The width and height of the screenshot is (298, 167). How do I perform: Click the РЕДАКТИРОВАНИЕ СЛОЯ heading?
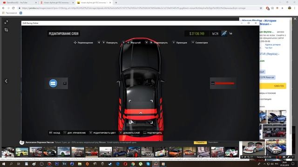coord(63,34)
